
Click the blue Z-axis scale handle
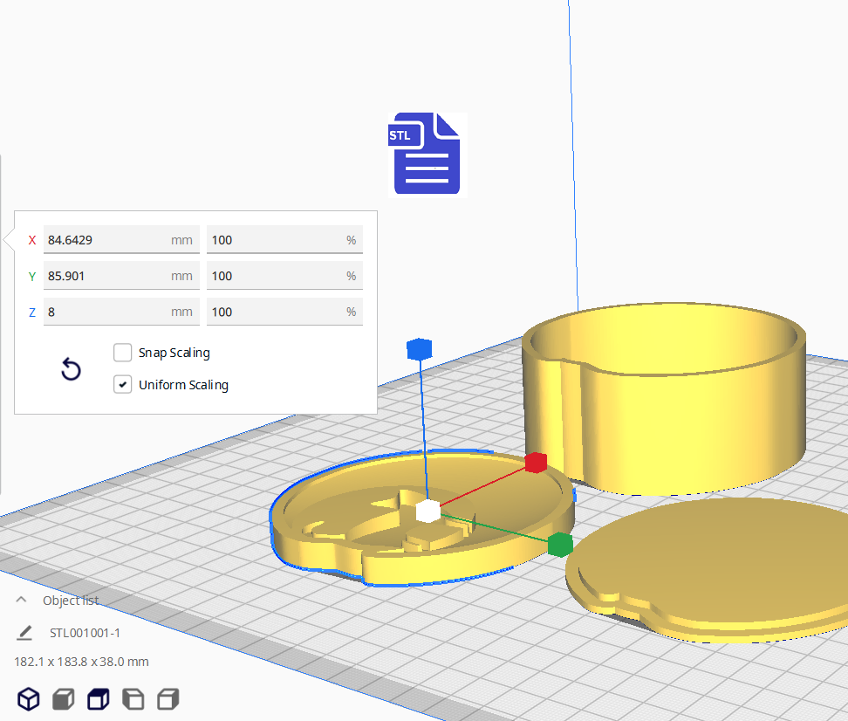(x=420, y=349)
